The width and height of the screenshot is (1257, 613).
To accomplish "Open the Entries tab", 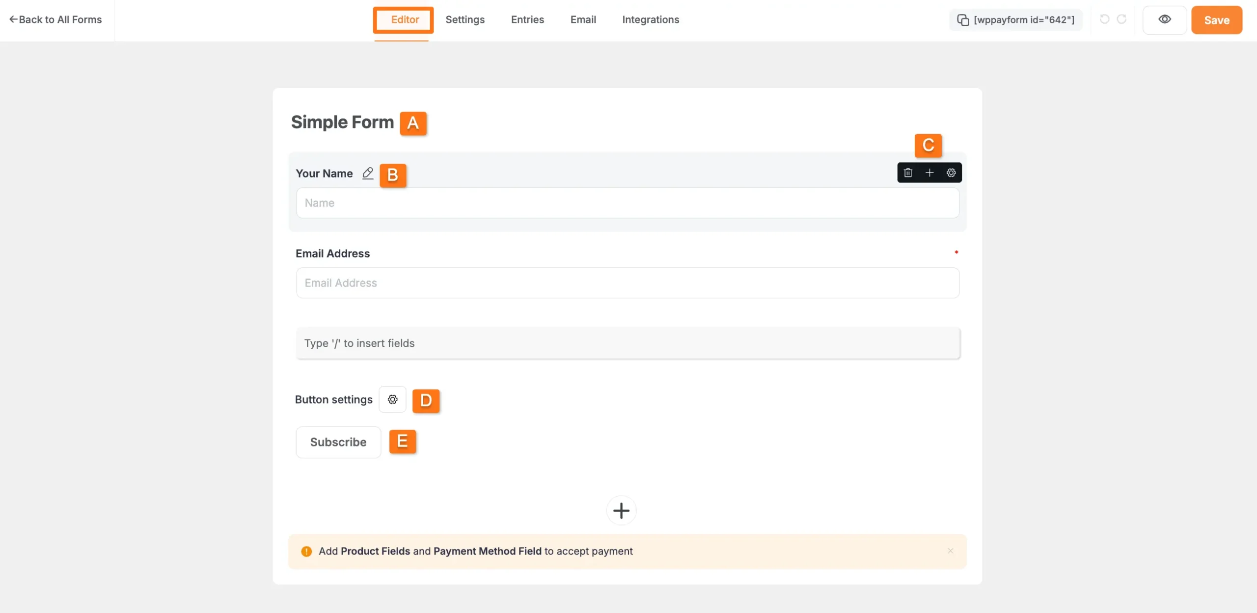I will click(527, 19).
